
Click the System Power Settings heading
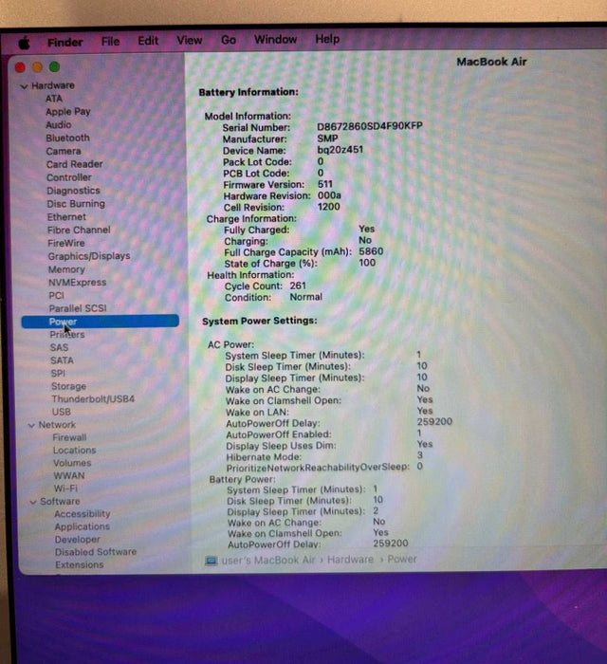pyautogui.click(x=260, y=321)
